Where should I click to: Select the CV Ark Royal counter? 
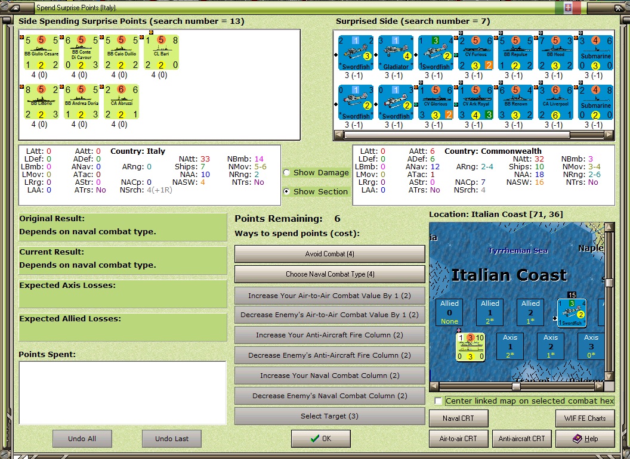tap(475, 102)
